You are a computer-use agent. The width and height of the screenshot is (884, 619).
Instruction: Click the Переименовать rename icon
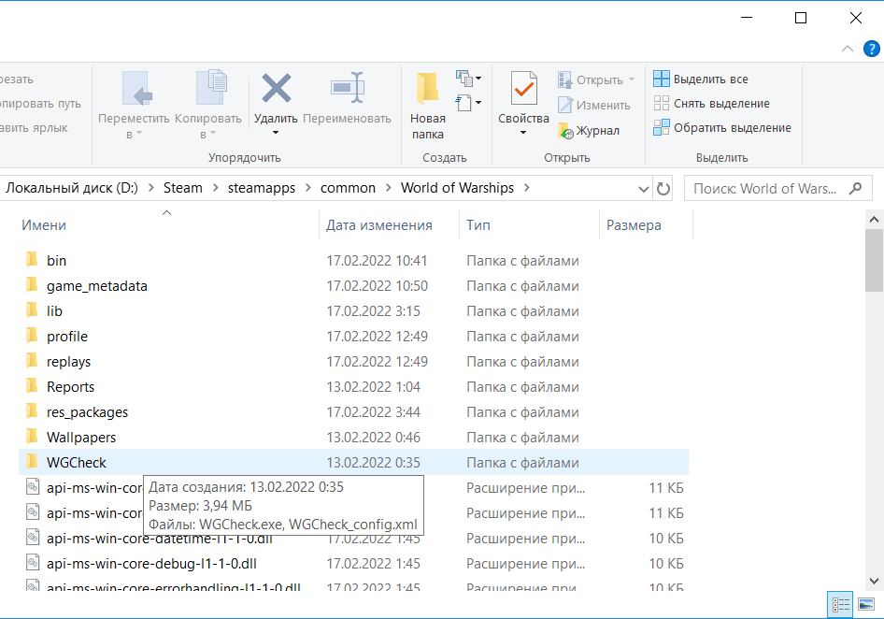click(348, 88)
